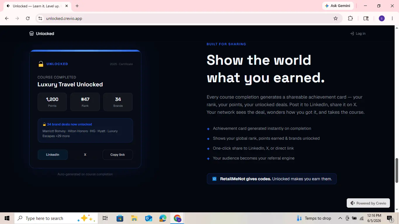Open site information icon in the address bar
The image size is (399, 224).
click(x=41, y=18)
